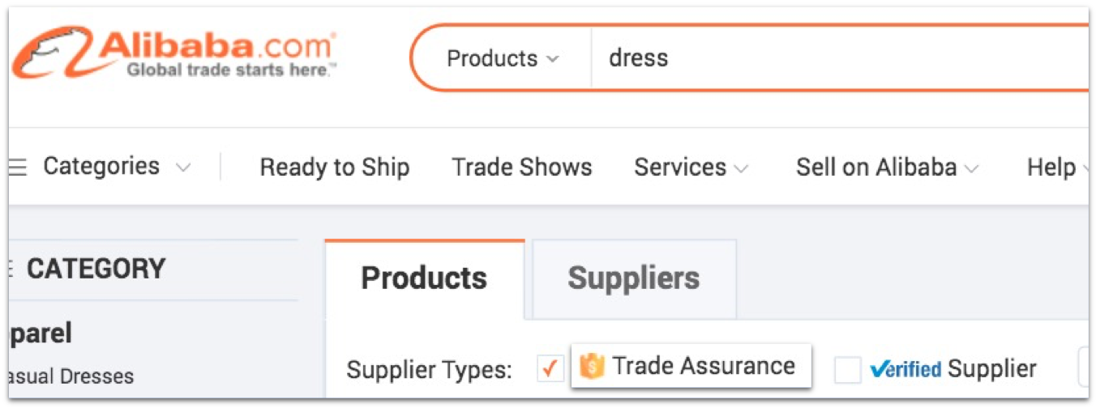This screenshot has width=1096, height=408.
Task: Click the hamburger icon beside Categories
Action: tap(18, 167)
